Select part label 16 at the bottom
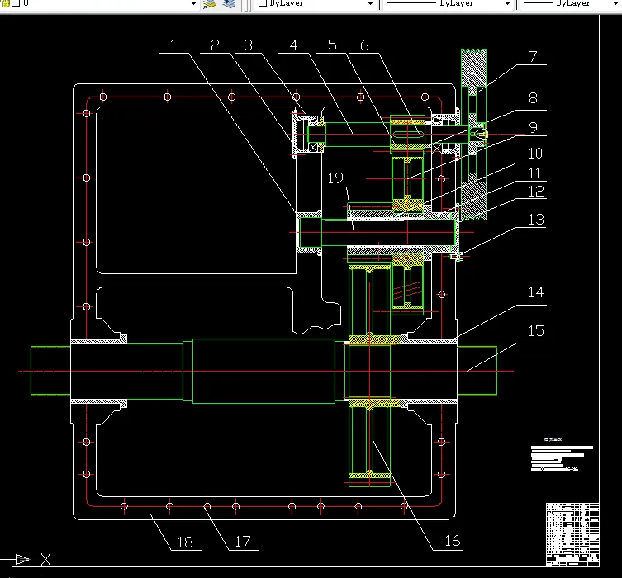Image resolution: width=622 pixels, height=578 pixels. 452,541
